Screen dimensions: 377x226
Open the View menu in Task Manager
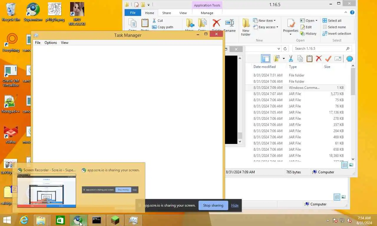click(x=65, y=43)
